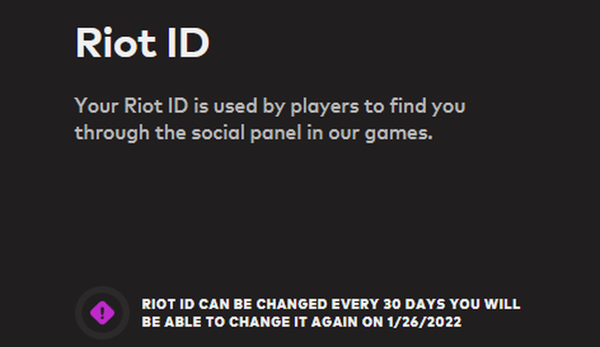
Task: Click "YOU WILL" in the warning notice
Action: pos(485,304)
